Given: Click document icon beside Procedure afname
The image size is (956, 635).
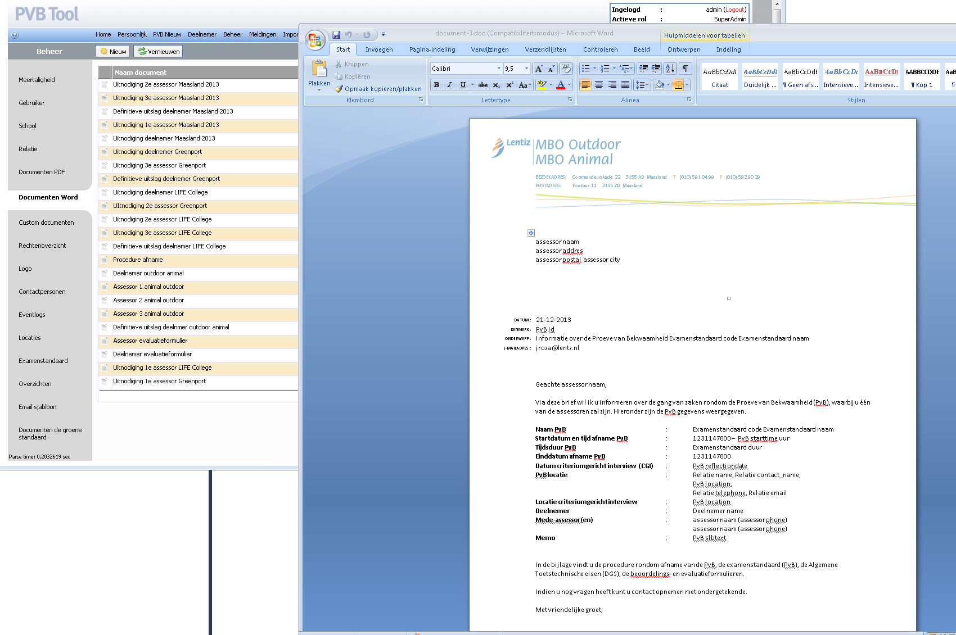Looking at the screenshot, I should pyautogui.click(x=104, y=260).
